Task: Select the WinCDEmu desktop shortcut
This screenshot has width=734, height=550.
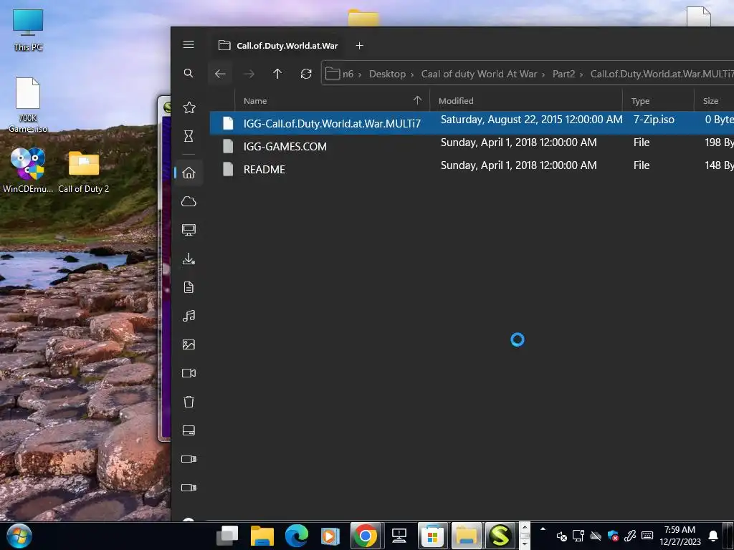Action: (28, 170)
